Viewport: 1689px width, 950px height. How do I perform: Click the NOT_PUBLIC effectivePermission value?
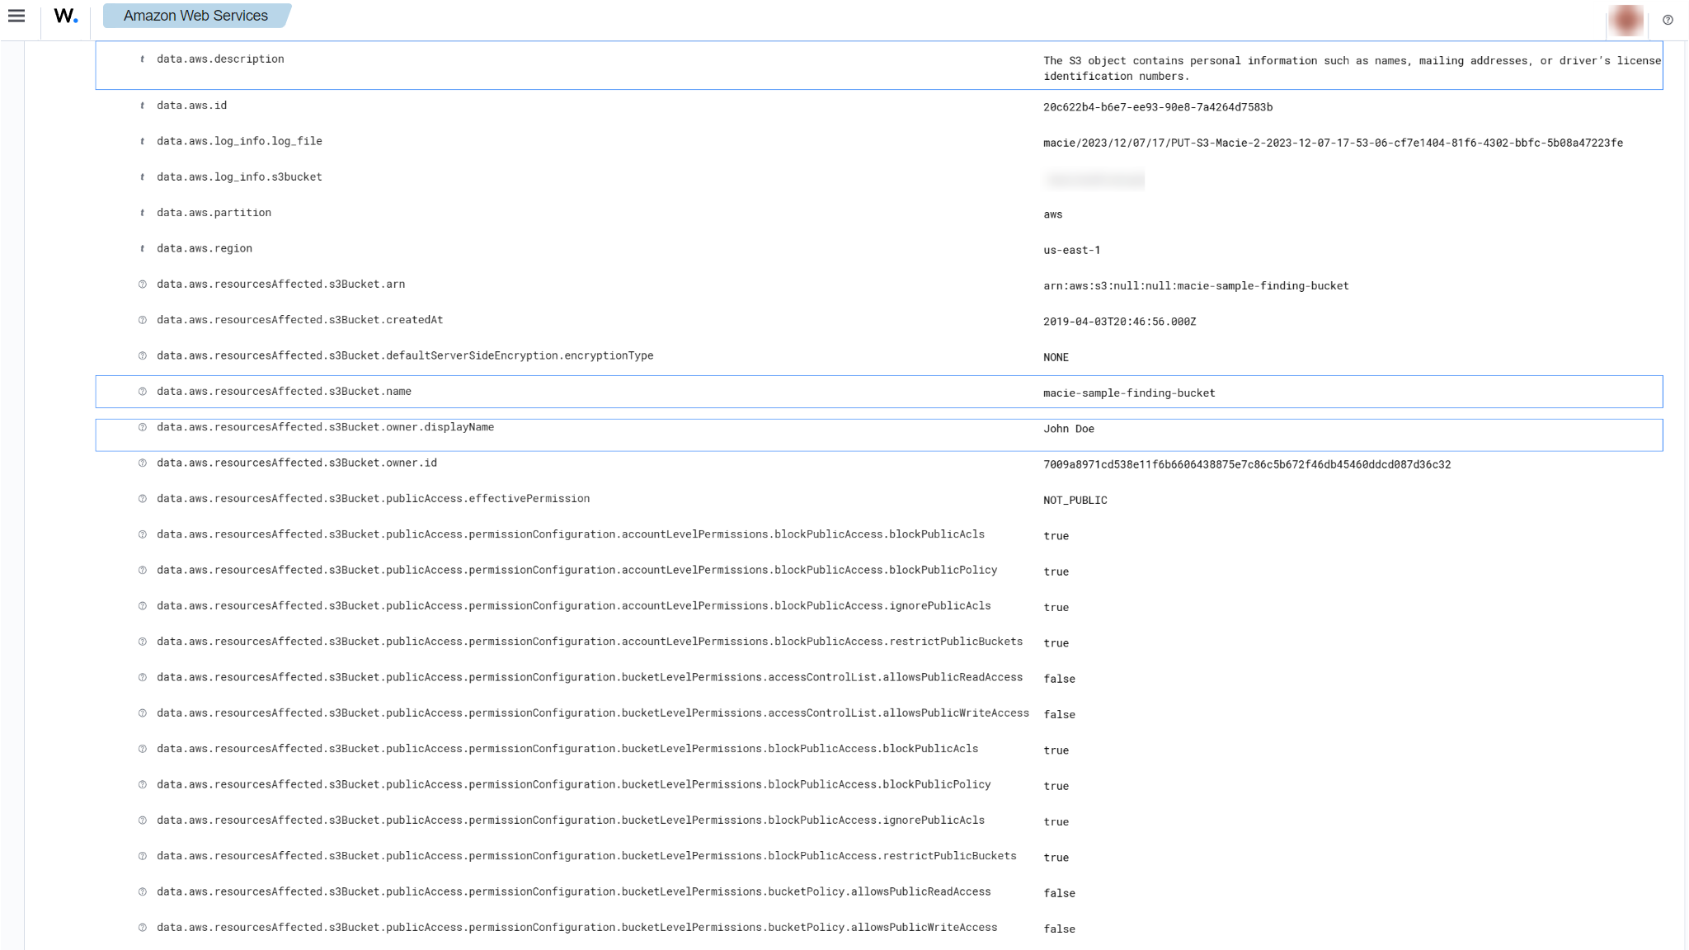coord(1075,501)
